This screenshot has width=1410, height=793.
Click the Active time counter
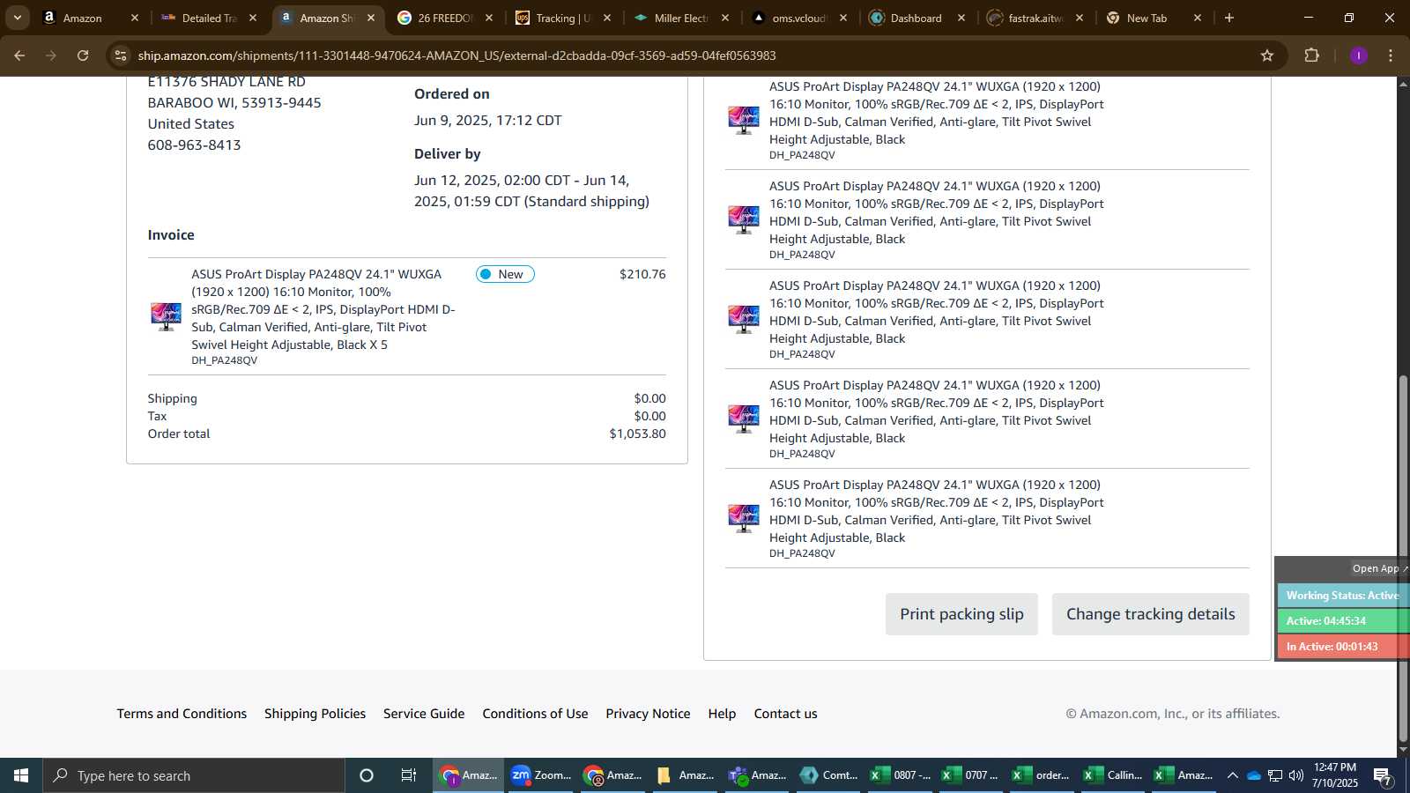coord(1342,621)
